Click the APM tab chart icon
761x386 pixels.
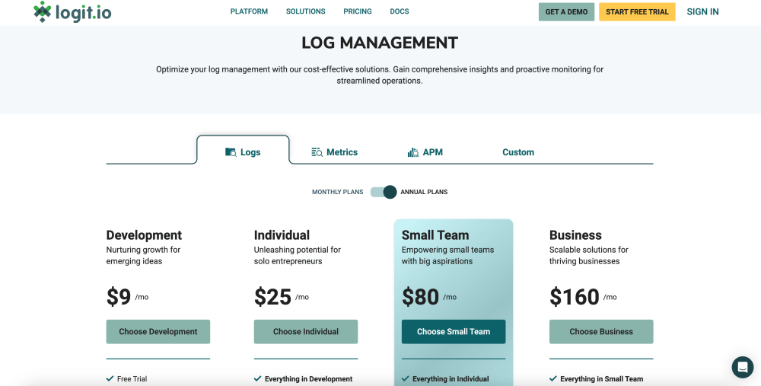pyautogui.click(x=413, y=152)
